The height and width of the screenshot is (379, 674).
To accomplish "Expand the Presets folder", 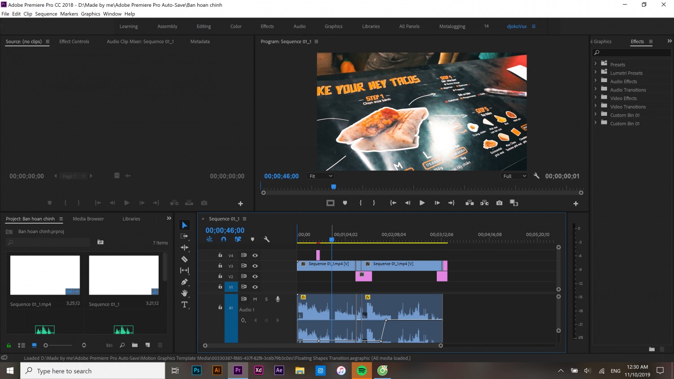I will click(x=596, y=64).
